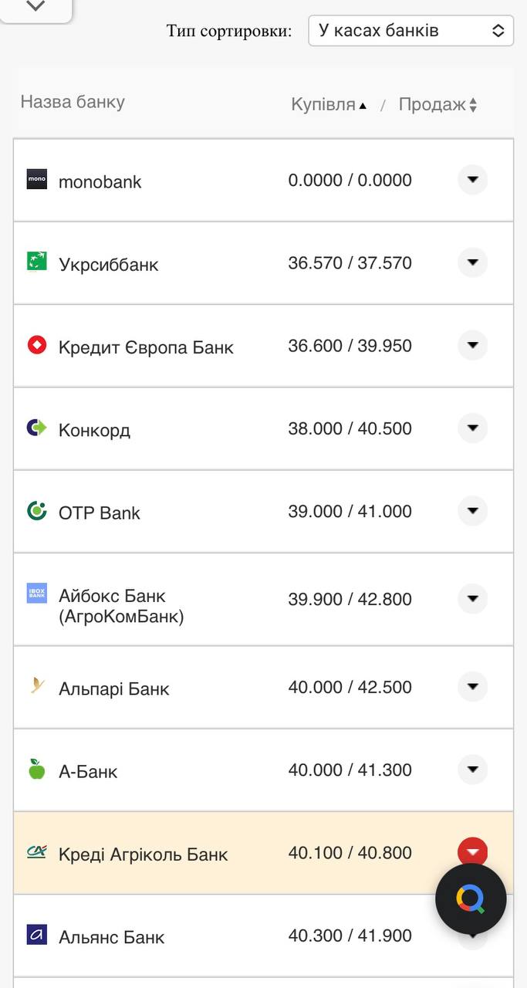
Task: Click the OTP Bank name text
Action: (x=99, y=511)
